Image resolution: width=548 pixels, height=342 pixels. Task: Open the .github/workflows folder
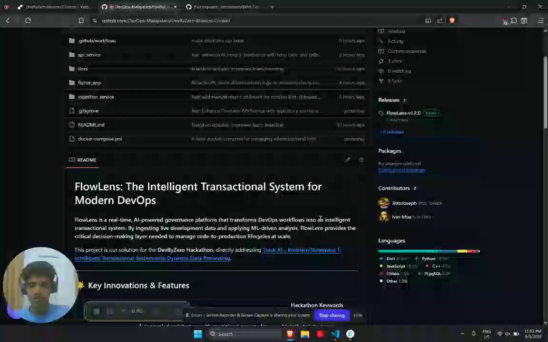click(x=97, y=41)
